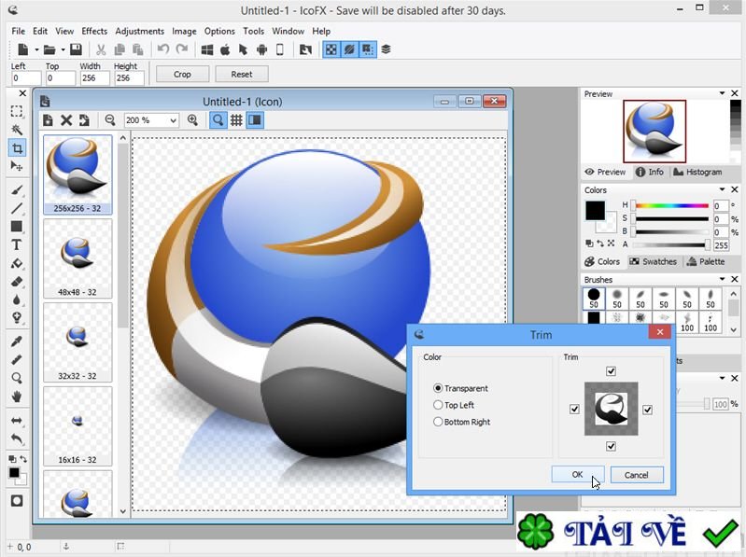Expand the Open file dropdown arrow

(x=62, y=49)
